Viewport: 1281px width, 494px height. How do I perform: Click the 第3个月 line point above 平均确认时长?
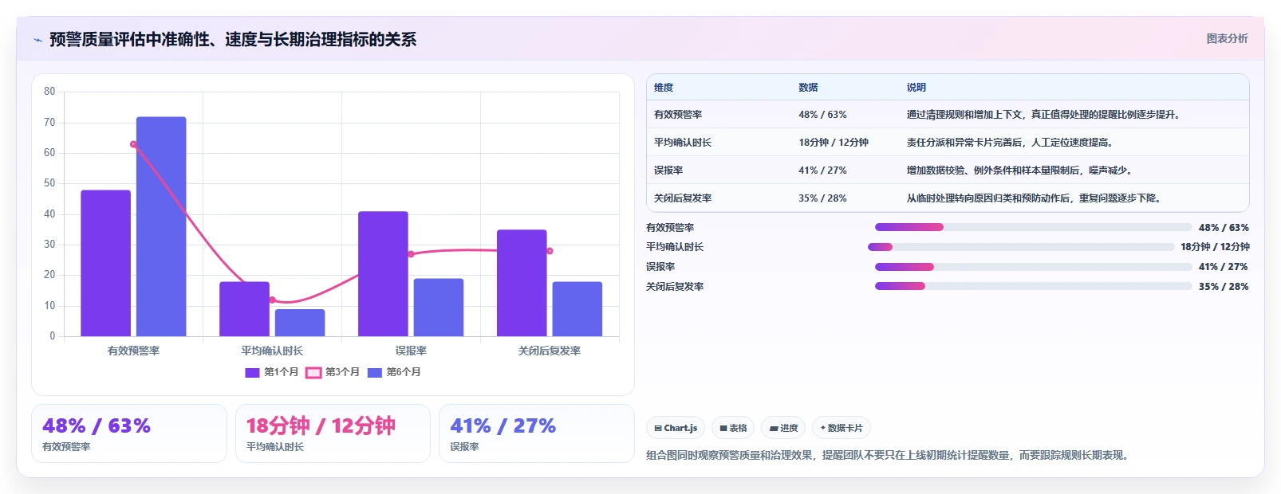tap(272, 300)
